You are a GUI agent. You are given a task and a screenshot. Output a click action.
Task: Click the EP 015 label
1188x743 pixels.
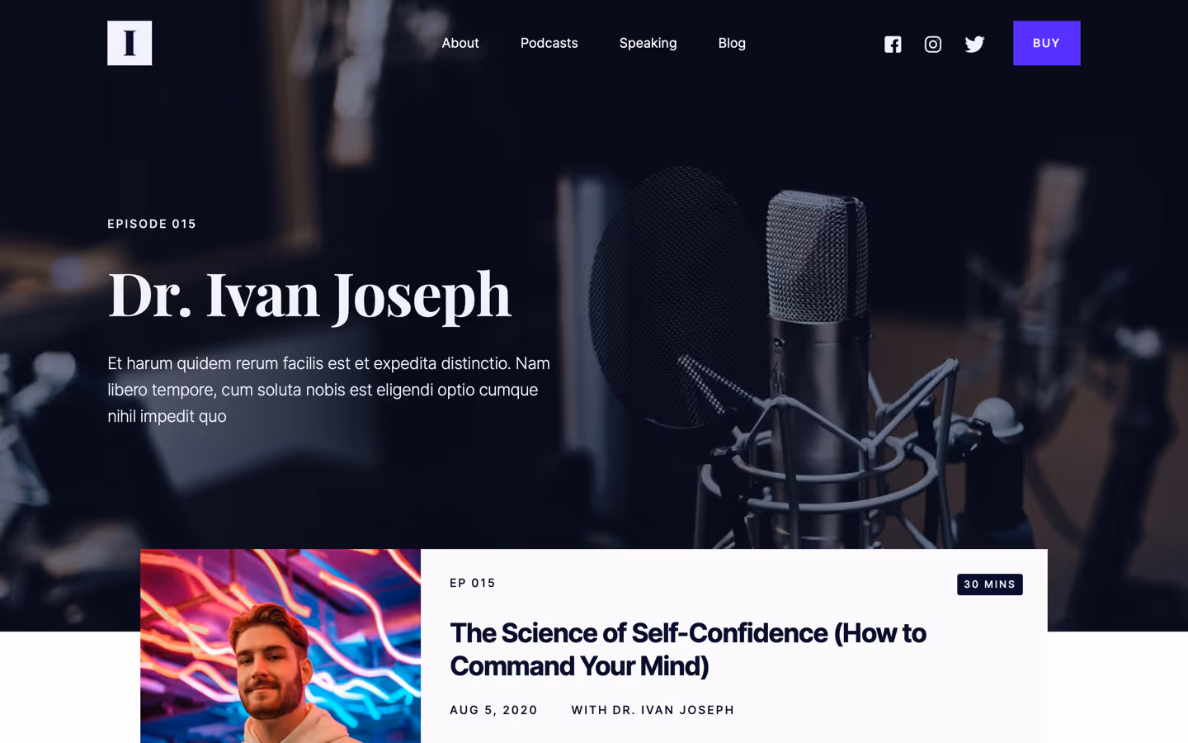pos(473,583)
